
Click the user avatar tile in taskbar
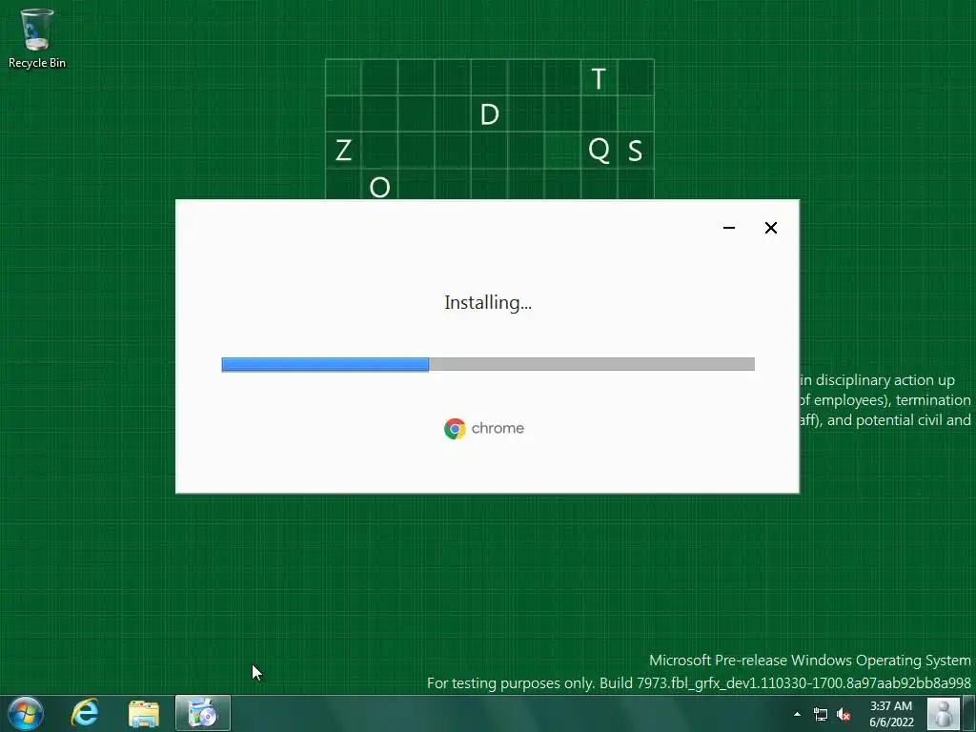click(944, 713)
